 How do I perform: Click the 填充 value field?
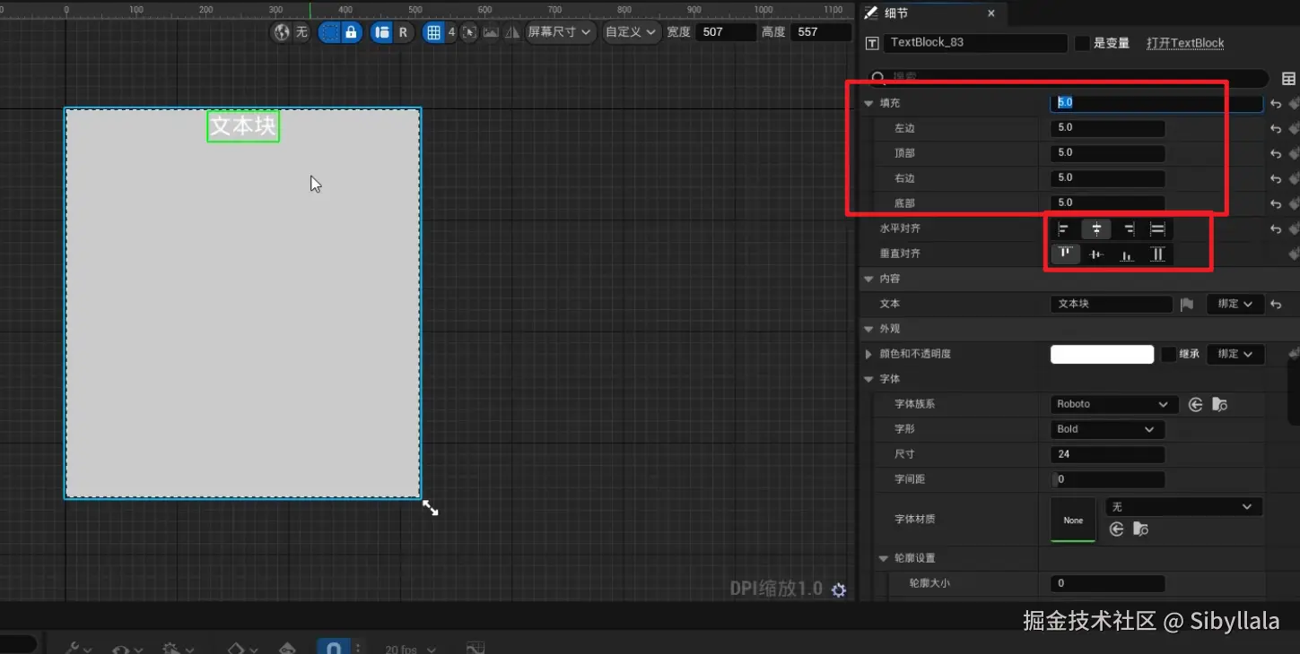pos(1156,103)
